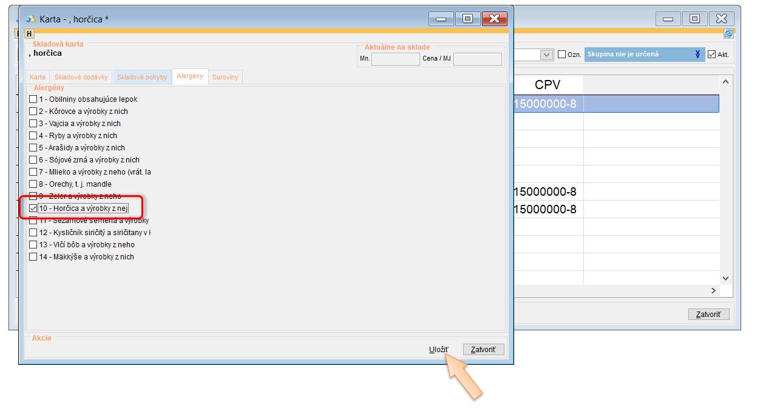Click the Cena / MJ field
The height and width of the screenshot is (420, 763).
pyautogui.click(x=477, y=59)
